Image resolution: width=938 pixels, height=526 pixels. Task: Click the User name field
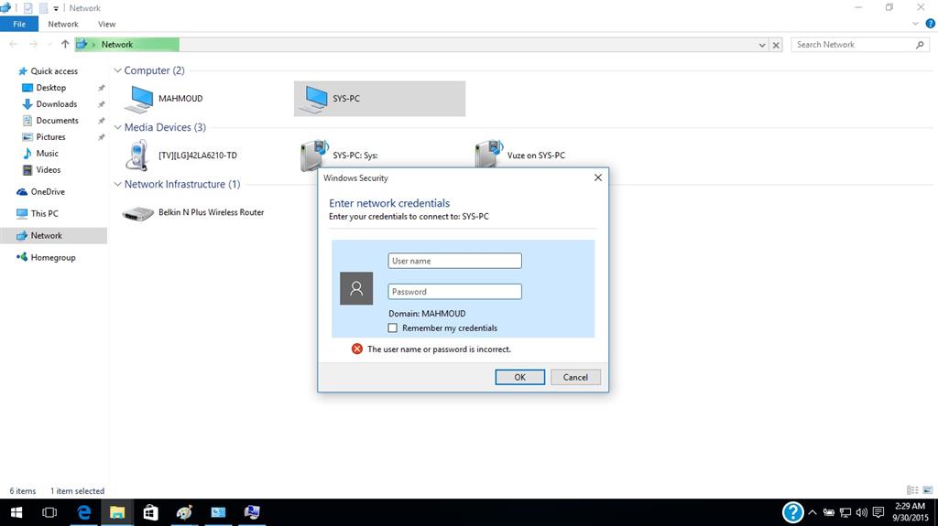pyautogui.click(x=454, y=261)
